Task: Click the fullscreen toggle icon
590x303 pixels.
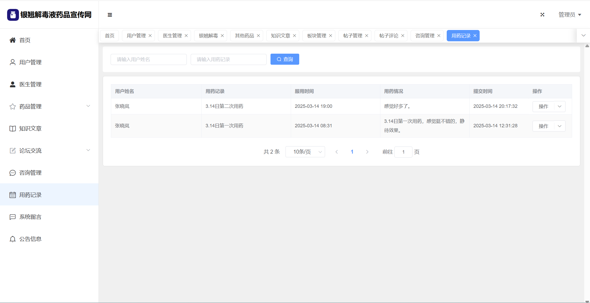Action: coord(542,15)
